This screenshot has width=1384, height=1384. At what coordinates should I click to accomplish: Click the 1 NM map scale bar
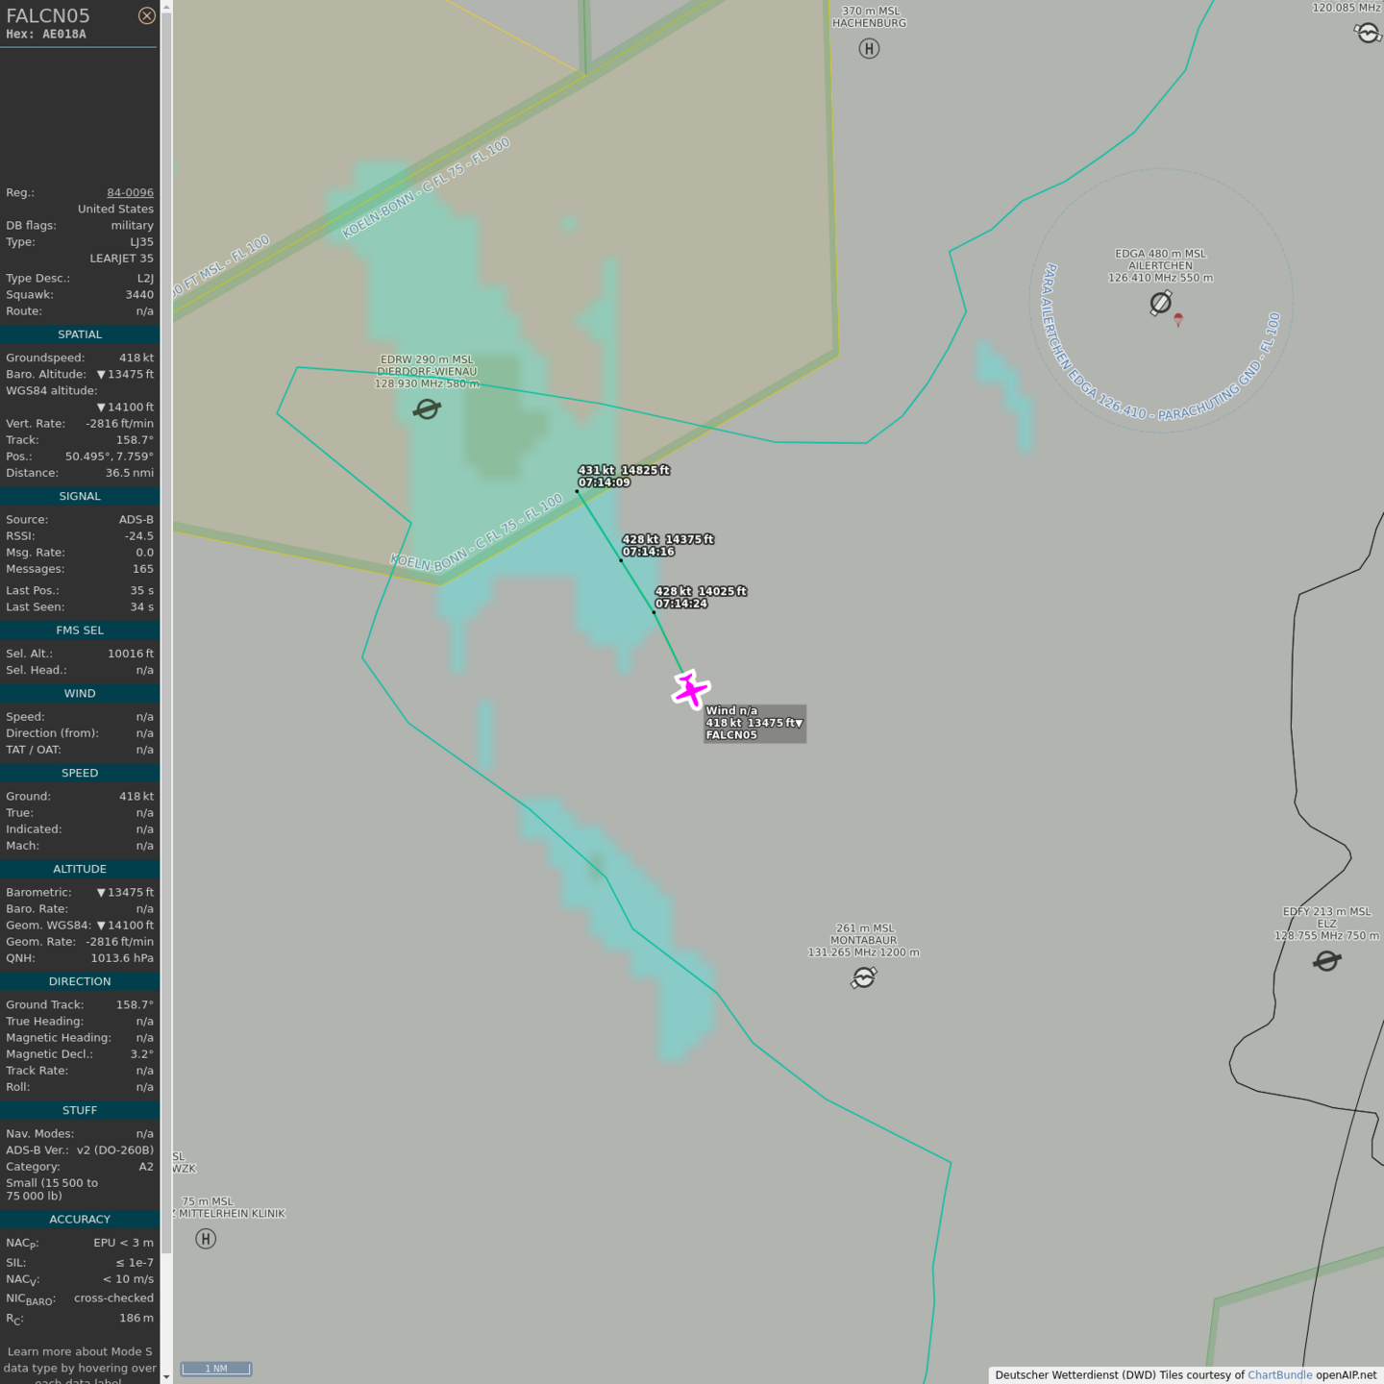pyautogui.click(x=216, y=1369)
